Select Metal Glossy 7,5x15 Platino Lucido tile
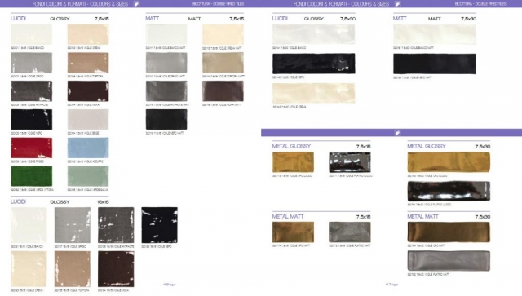Viewport: 522px width, 296px height. 350,162
